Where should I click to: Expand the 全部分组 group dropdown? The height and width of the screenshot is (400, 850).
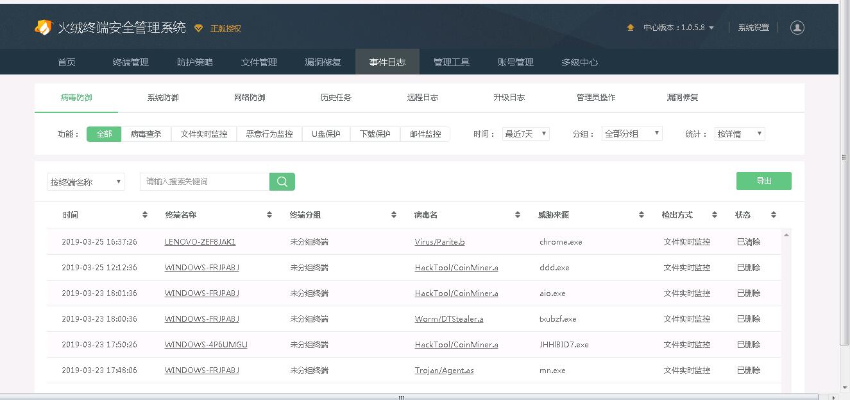point(632,134)
